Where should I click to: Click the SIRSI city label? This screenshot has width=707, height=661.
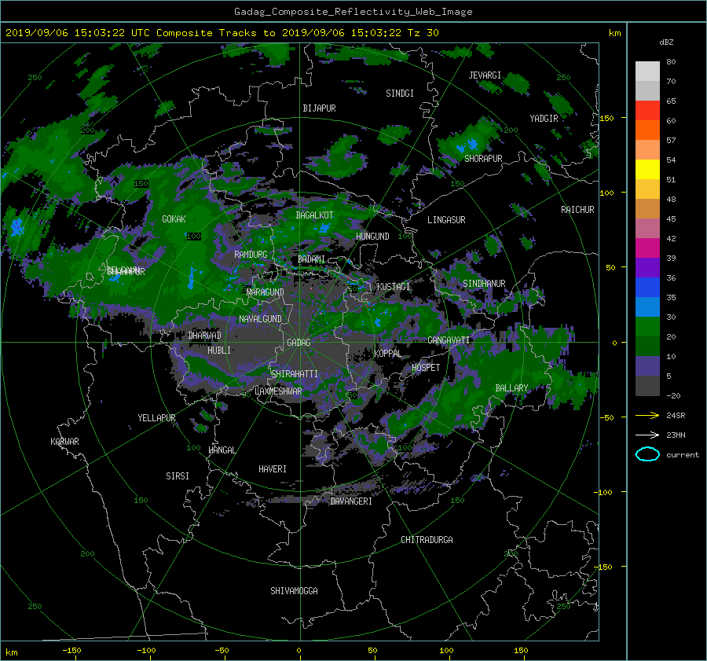(178, 476)
